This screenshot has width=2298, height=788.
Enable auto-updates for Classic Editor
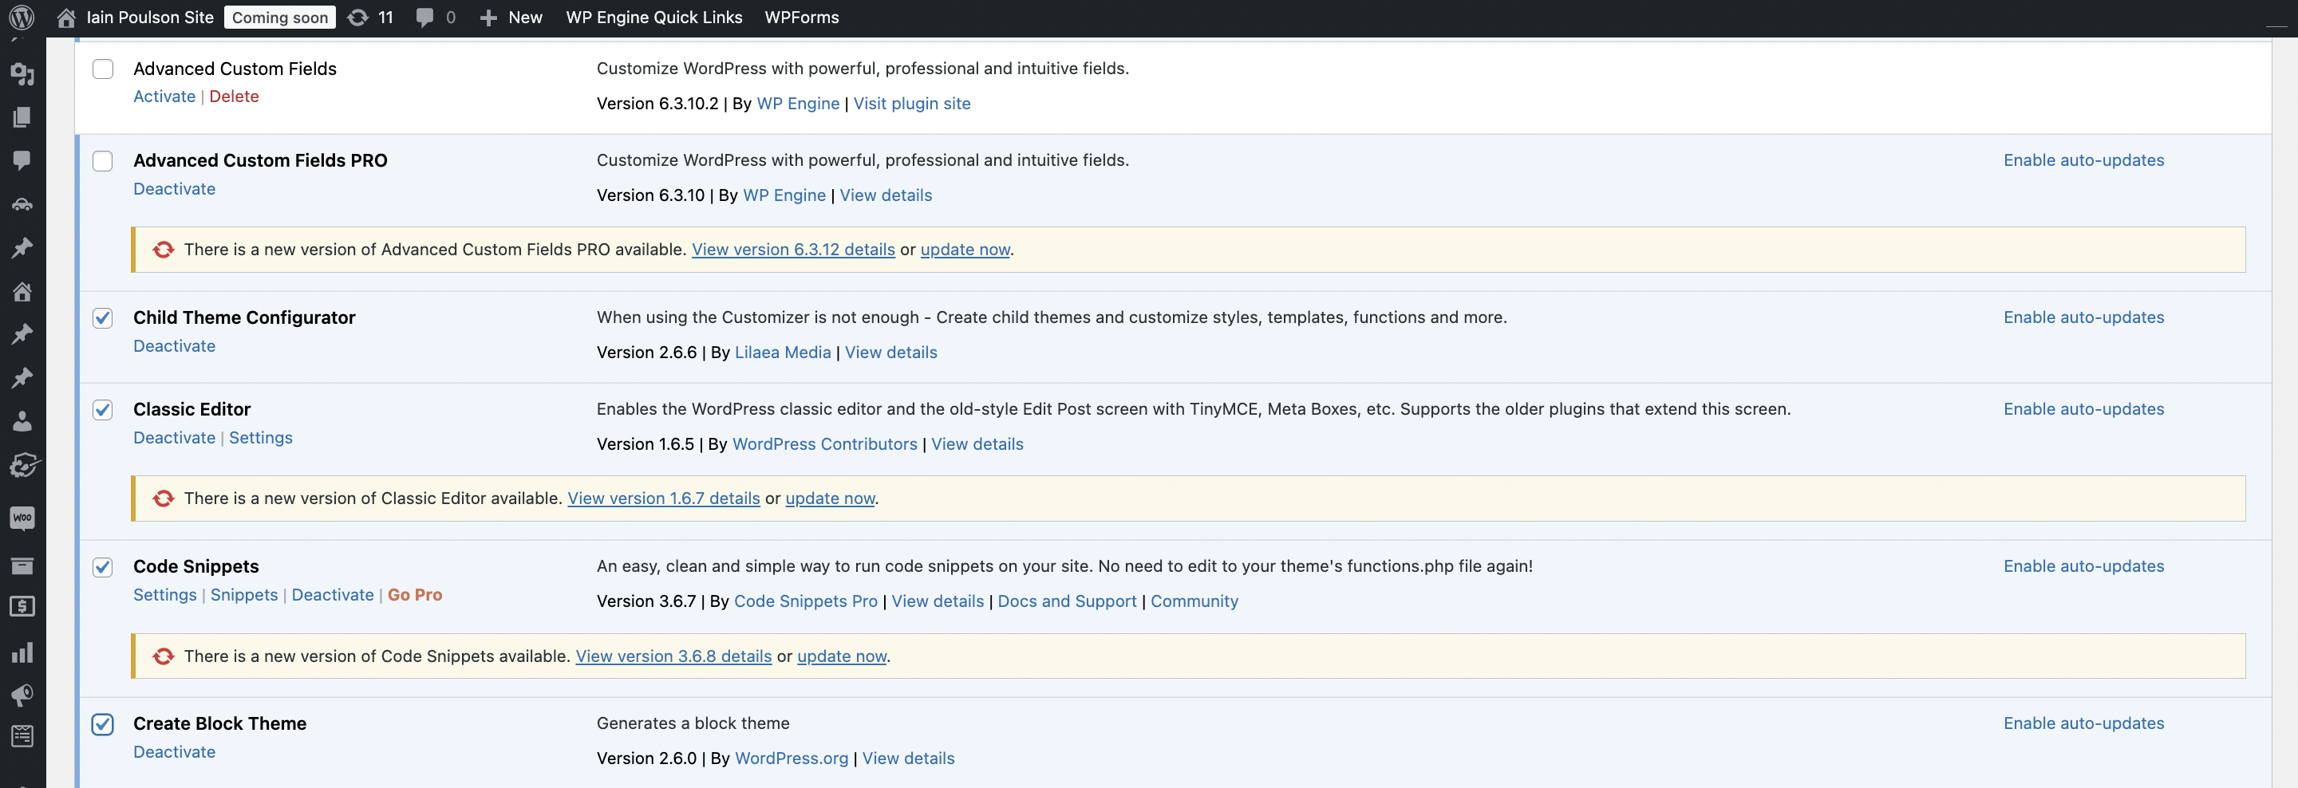point(2084,409)
